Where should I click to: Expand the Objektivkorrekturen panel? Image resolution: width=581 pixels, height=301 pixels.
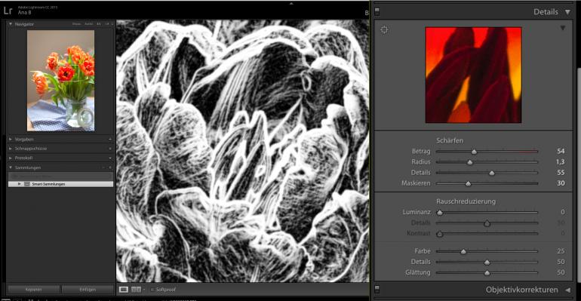click(x=567, y=290)
